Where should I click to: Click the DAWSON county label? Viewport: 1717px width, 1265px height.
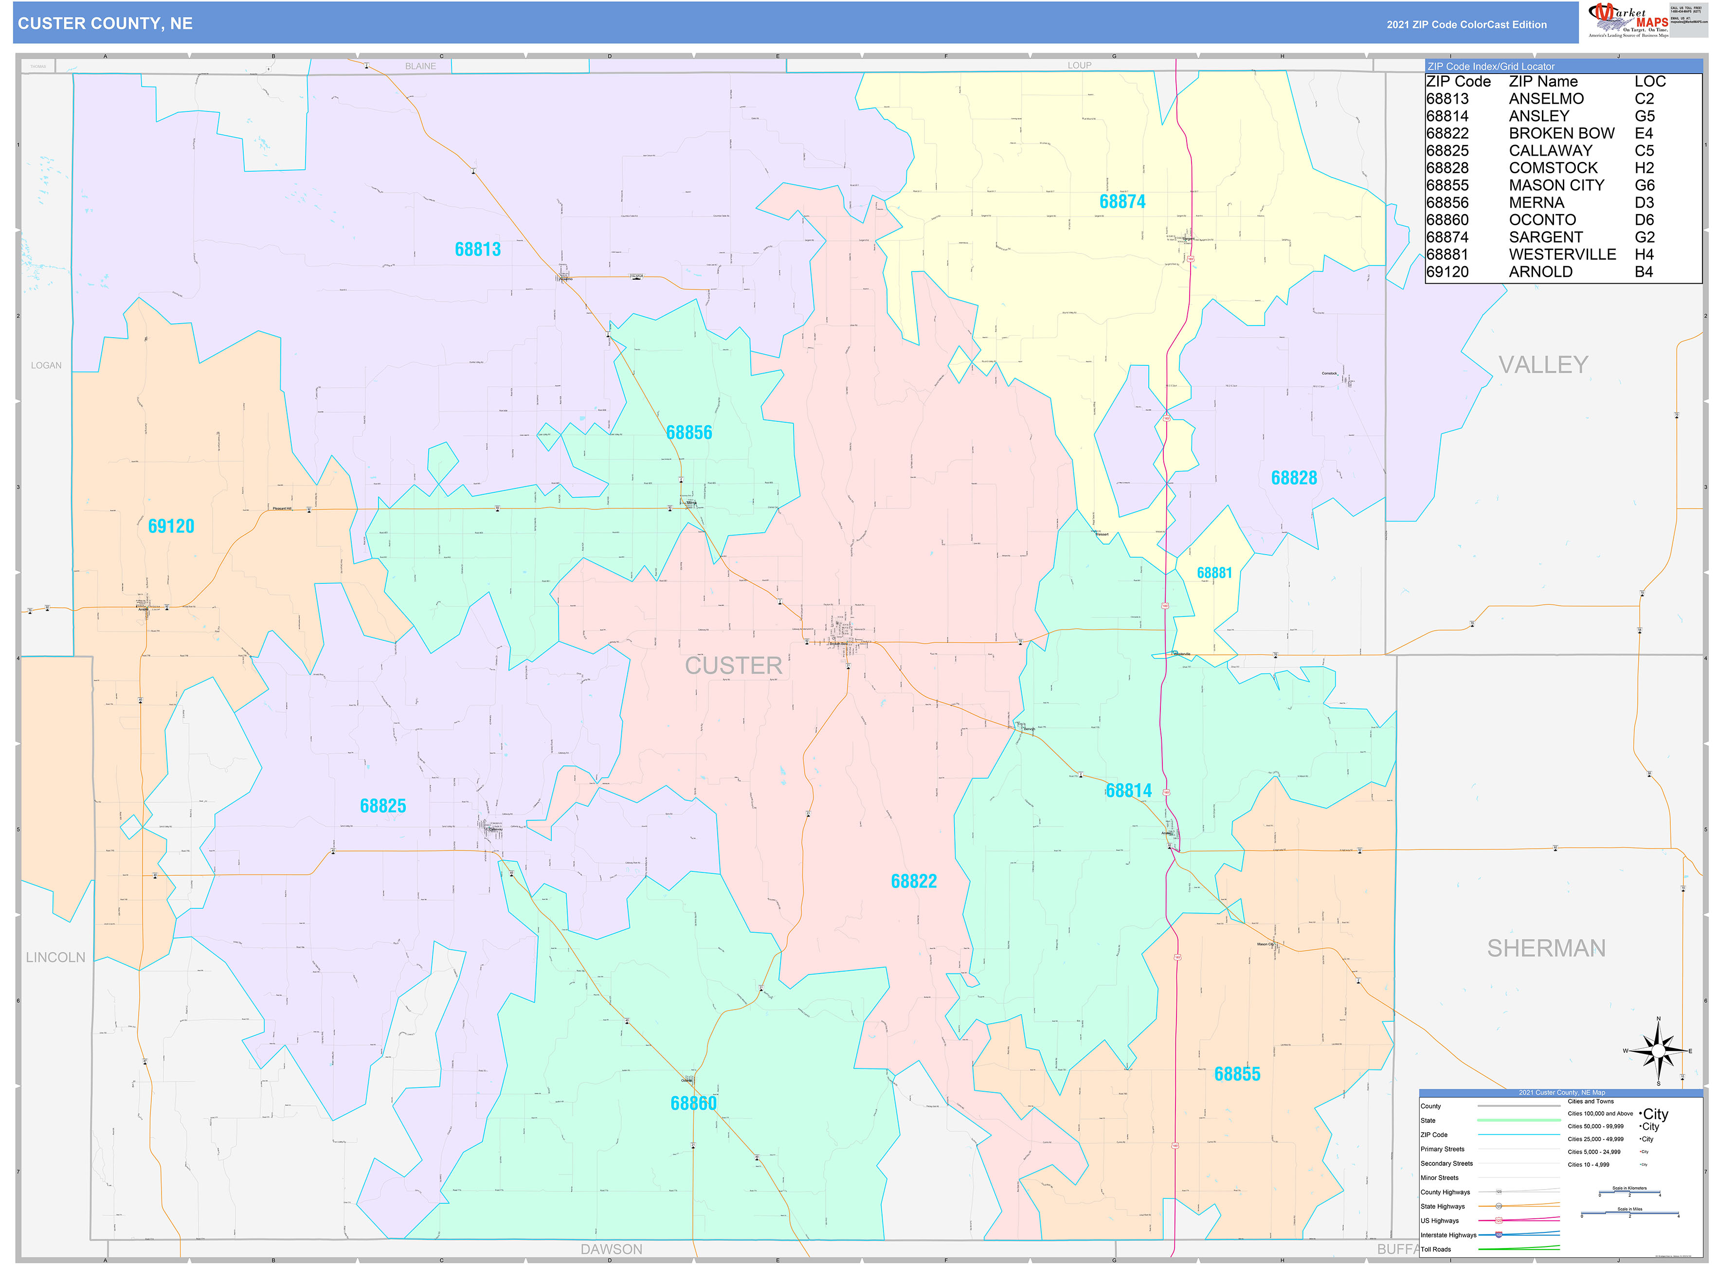click(x=611, y=1250)
